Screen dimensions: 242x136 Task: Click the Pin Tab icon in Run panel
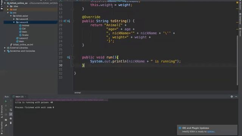click(x=6, y=125)
